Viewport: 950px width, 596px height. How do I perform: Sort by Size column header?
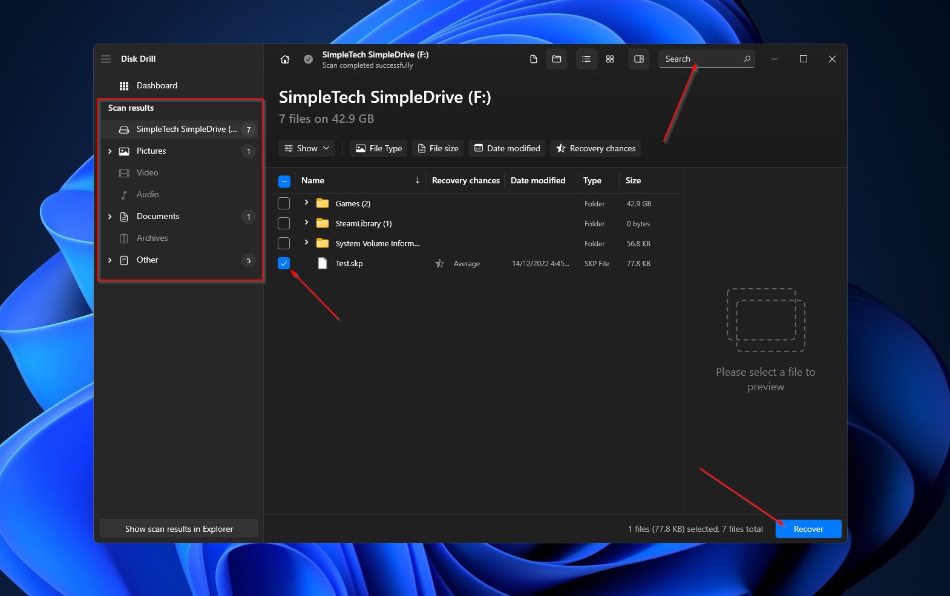pyautogui.click(x=633, y=180)
